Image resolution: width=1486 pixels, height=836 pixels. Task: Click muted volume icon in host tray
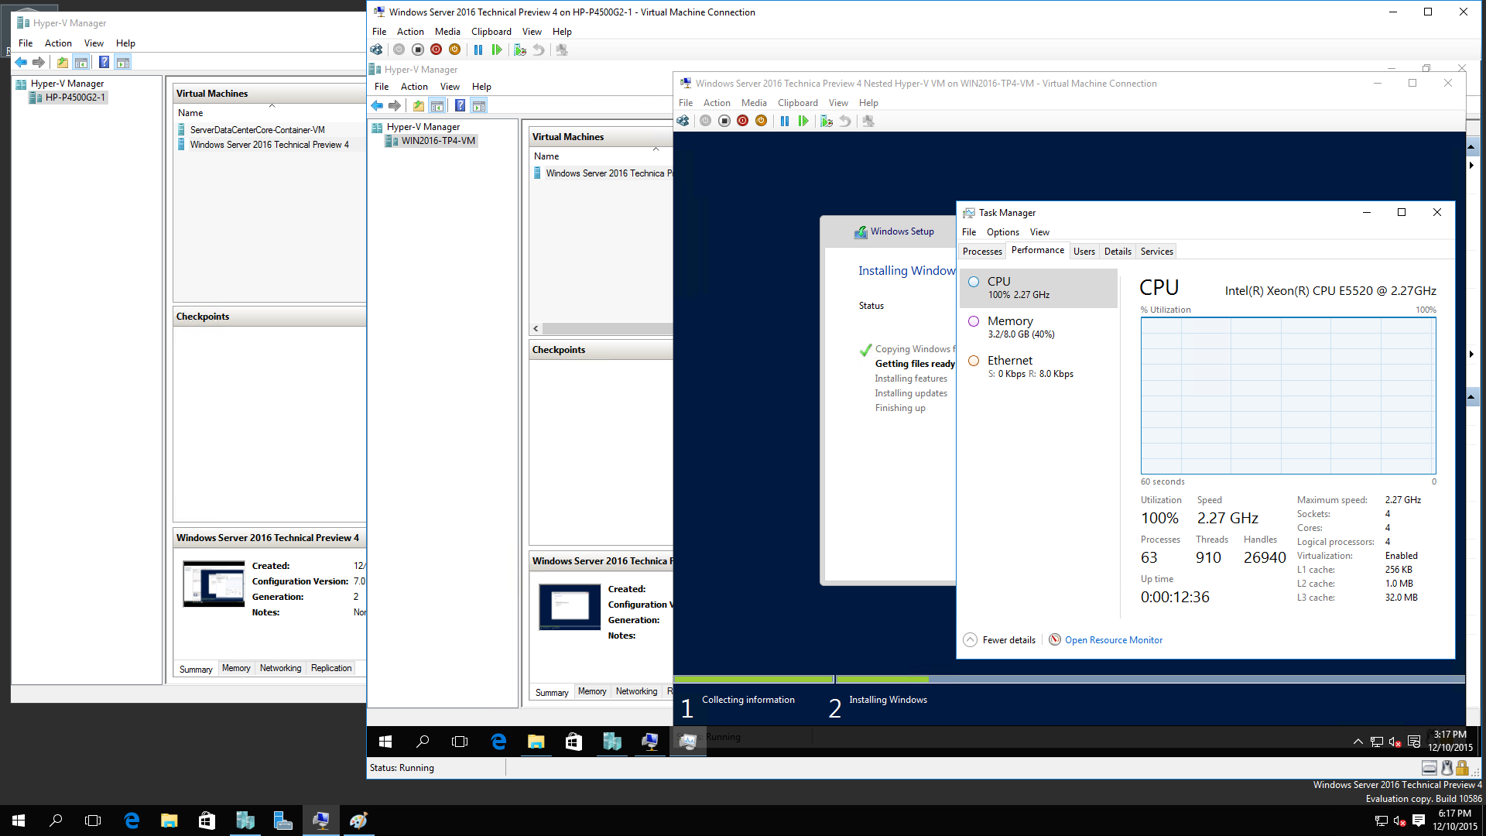1399,821
